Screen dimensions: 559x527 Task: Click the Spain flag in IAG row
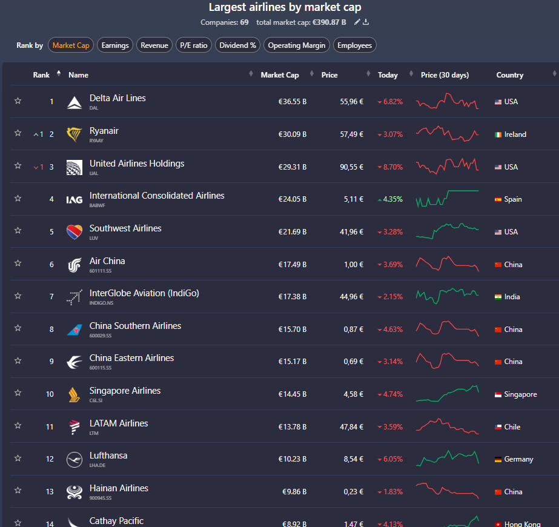498,200
